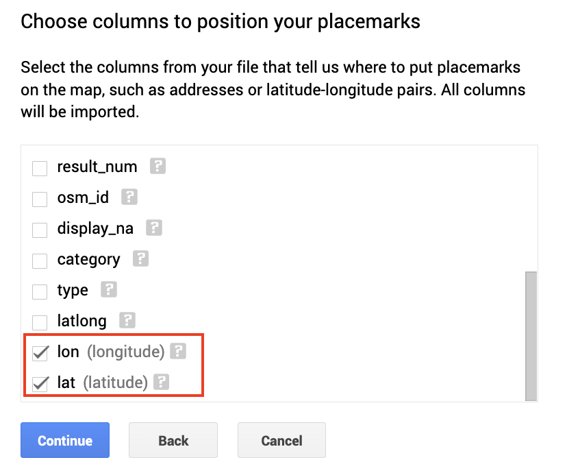Show help for the latlong column
The width and height of the screenshot is (567, 473).
coord(127,320)
